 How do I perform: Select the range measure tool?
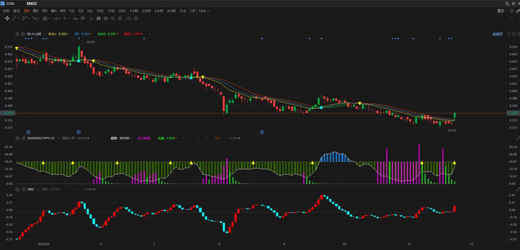point(55,18)
